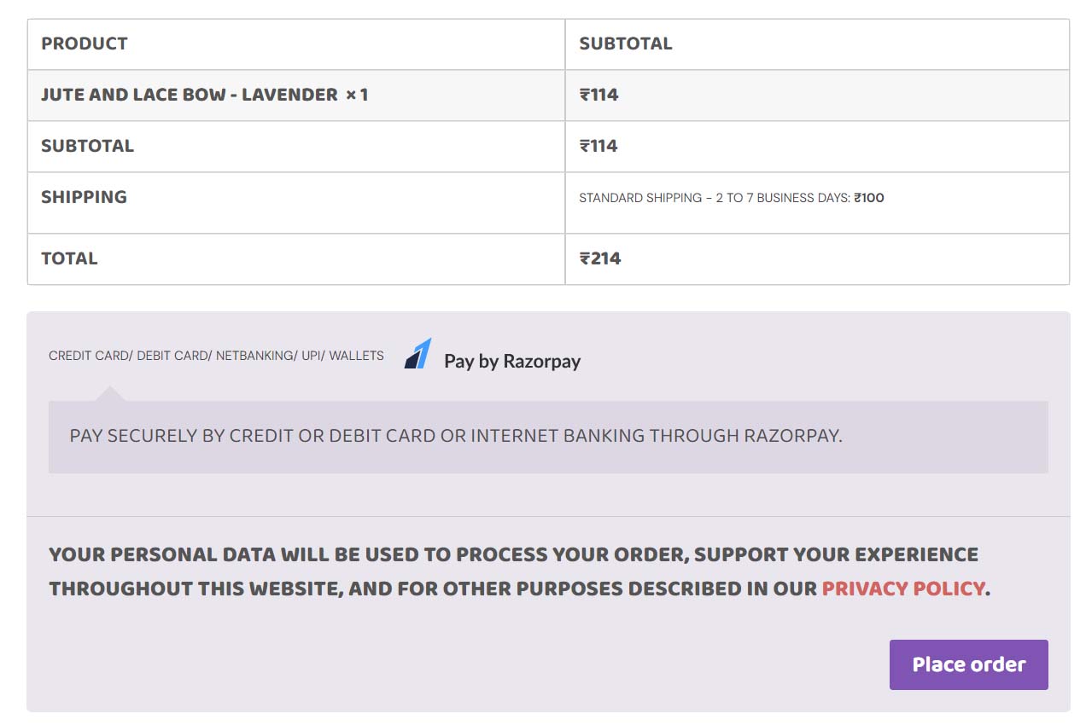Click the SUBTOTAL column header
Screen dimensions: 1086x725
point(626,43)
